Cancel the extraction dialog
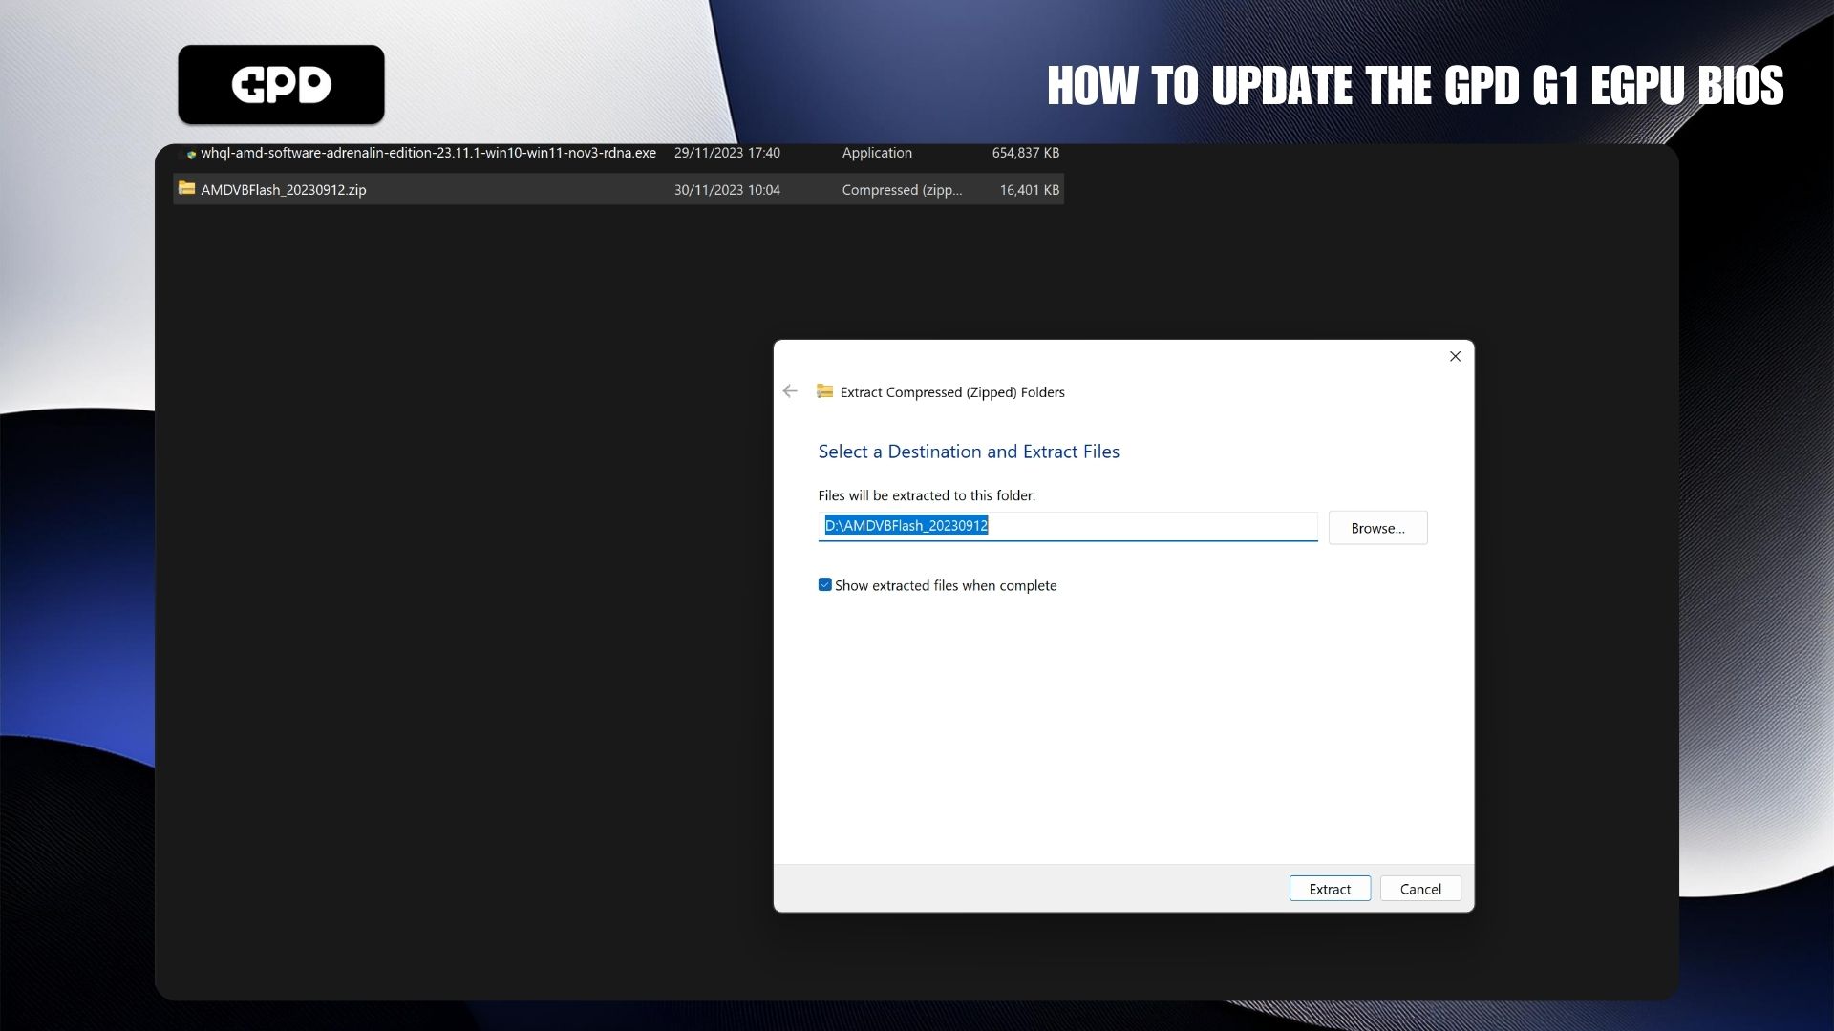Image resolution: width=1834 pixels, height=1031 pixels. (x=1420, y=889)
